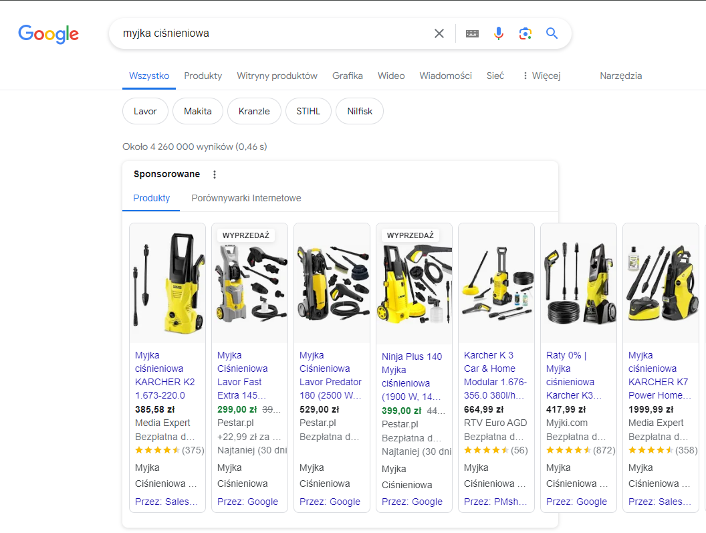Open the Lavor Fast Extra product image
The image size is (706, 533).
tap(249, 283)
